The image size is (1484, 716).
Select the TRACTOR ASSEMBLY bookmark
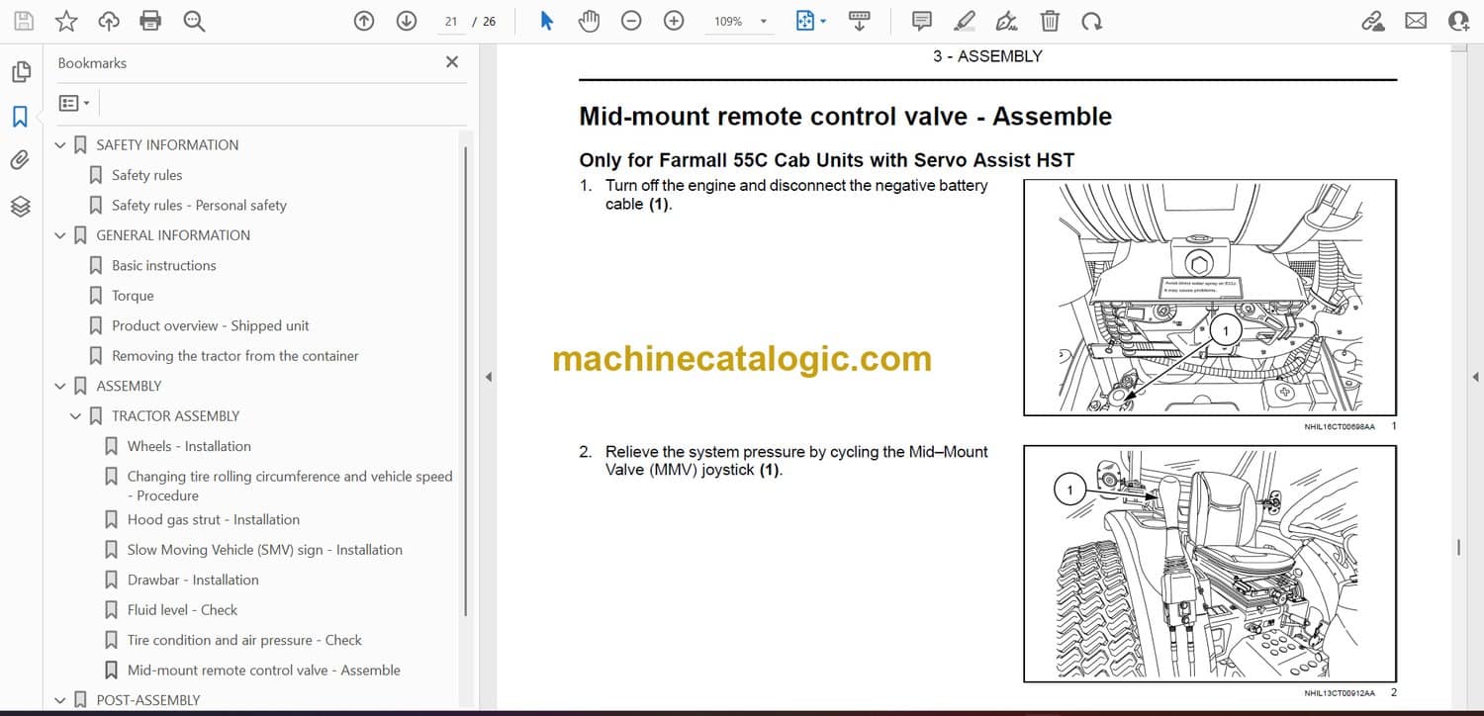coord(175,416)
